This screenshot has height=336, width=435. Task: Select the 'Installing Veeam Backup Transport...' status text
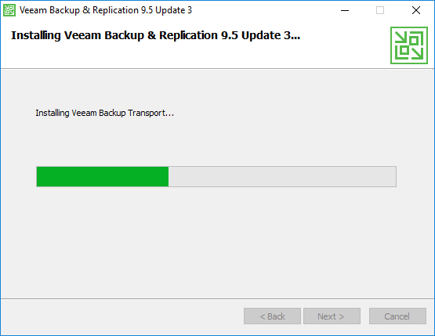104,113
